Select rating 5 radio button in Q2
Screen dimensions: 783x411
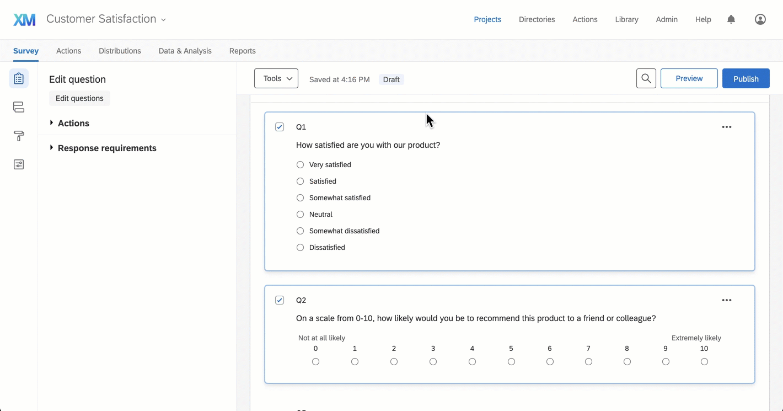click(x=511, y=362)
